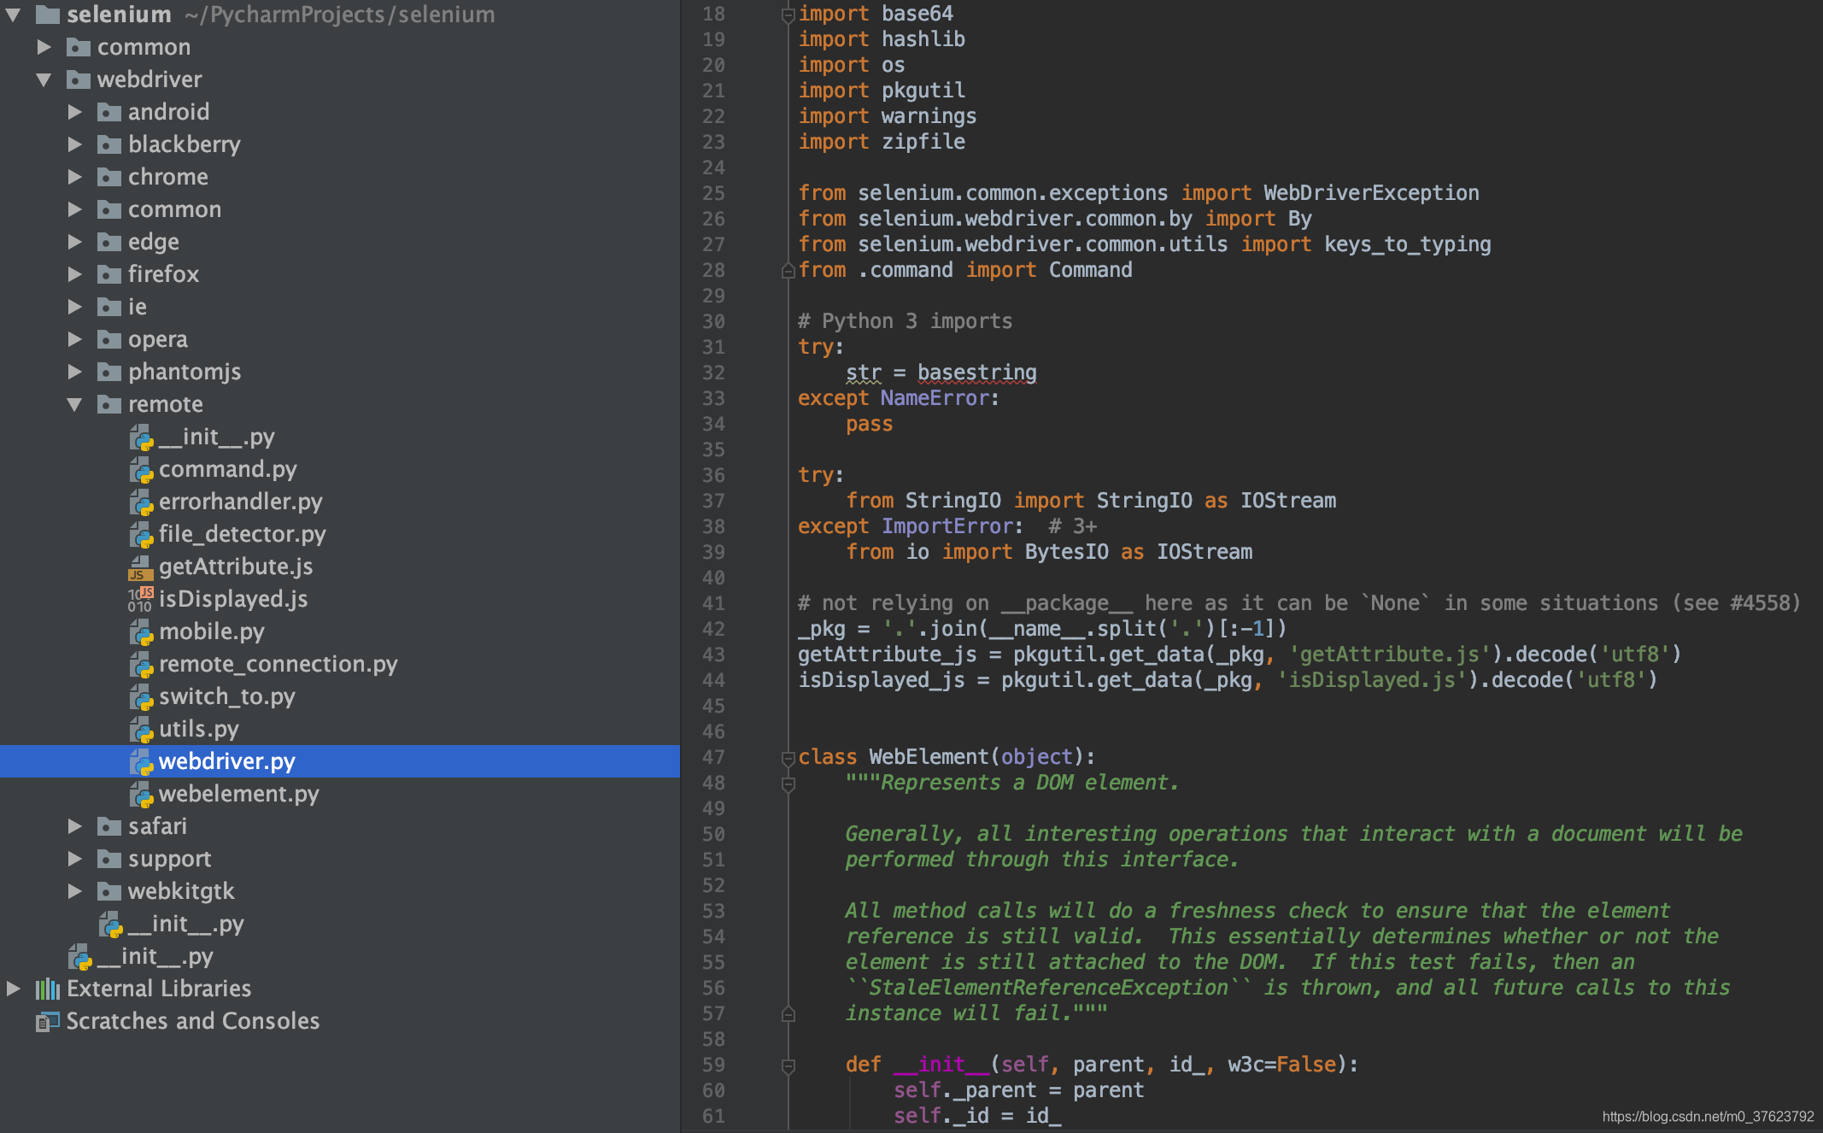Click the webdriver folder icon

click(79, 79)
